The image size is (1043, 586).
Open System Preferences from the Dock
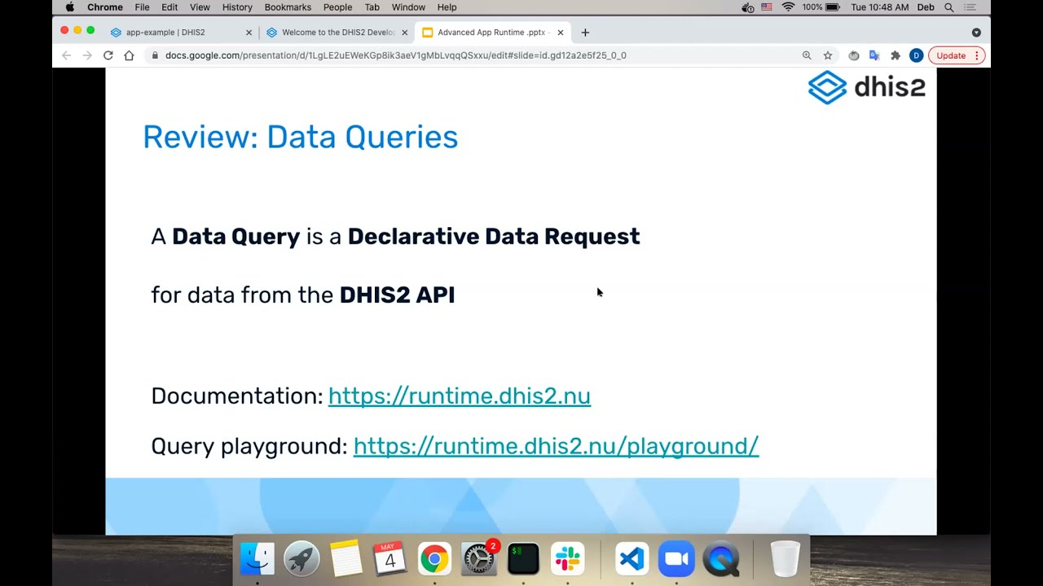[479, 559]
